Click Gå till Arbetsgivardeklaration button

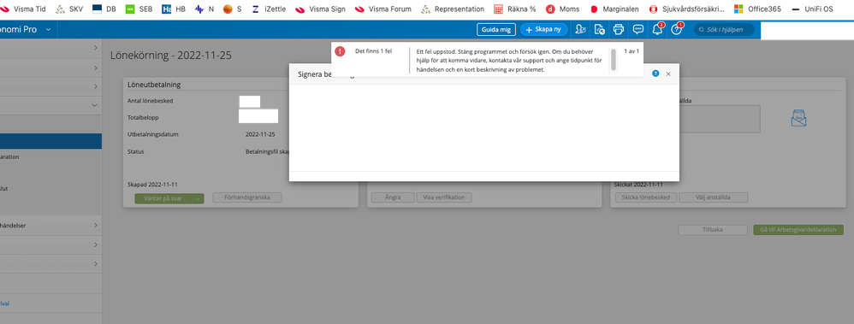[798, 230]
